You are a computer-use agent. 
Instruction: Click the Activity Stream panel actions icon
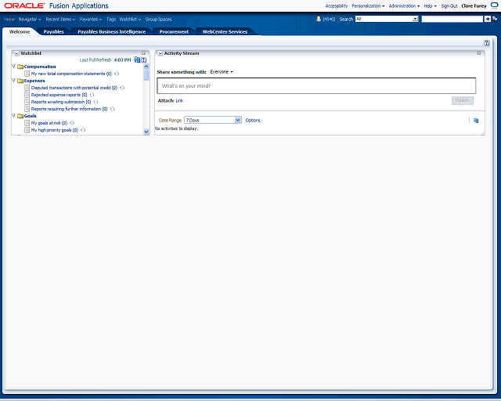pos(478,53)
